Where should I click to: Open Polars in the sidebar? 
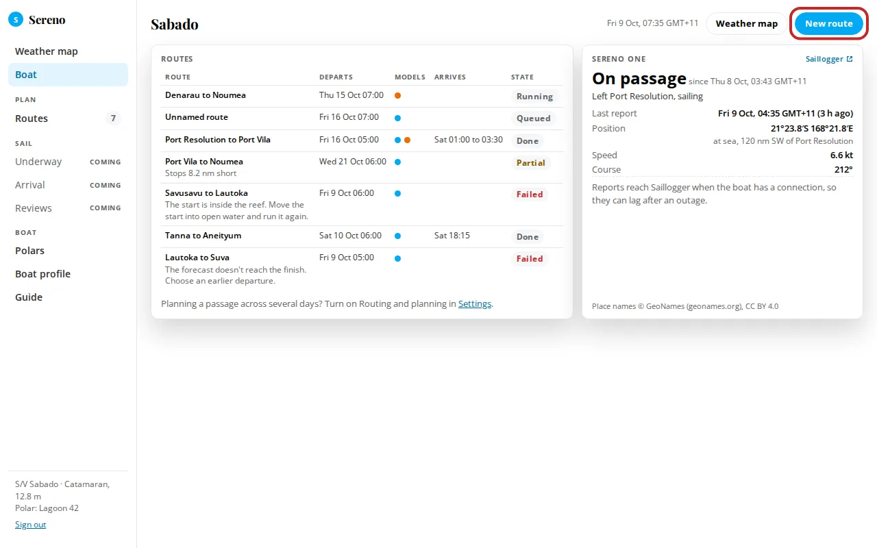(68, 251)
